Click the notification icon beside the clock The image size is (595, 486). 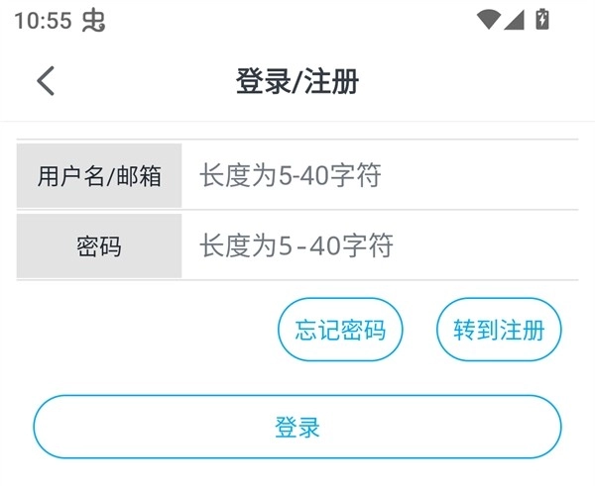(93, 20)
